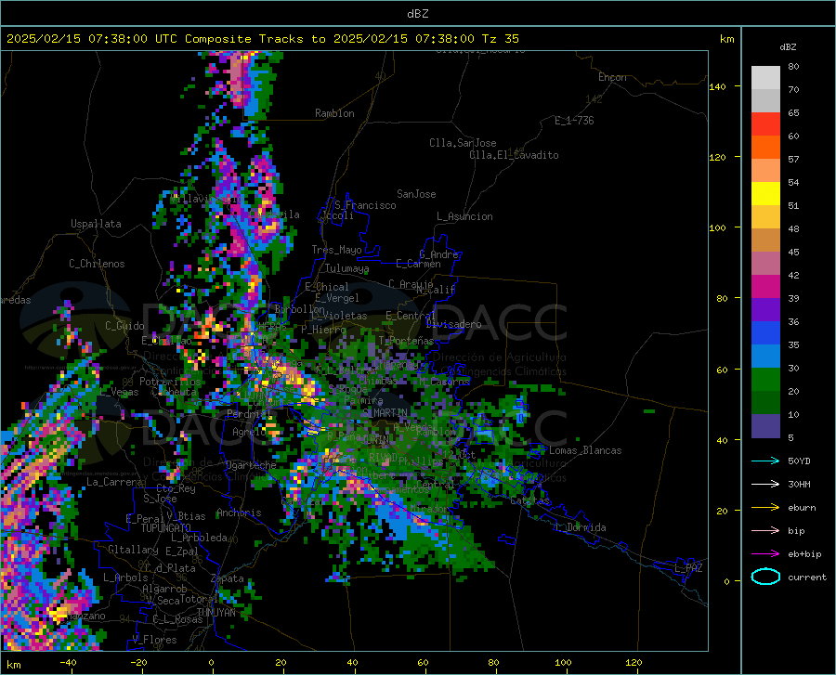The height and width of the screenshot is (675, 836).
Task: Click the 'E_Vergel' map label
Action: coord(337,298)
